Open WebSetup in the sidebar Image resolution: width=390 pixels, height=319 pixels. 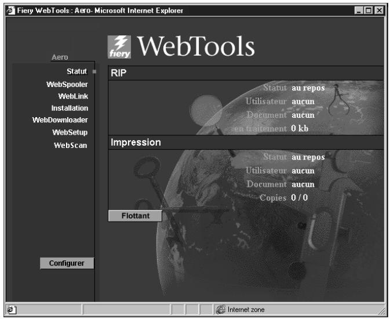click(70, 132)
